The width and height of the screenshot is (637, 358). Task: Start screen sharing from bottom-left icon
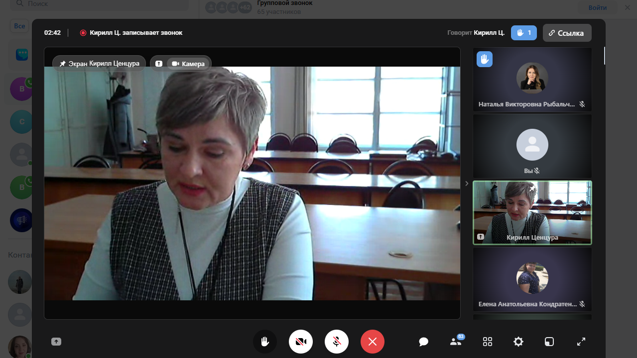click(x=56, y=342)
